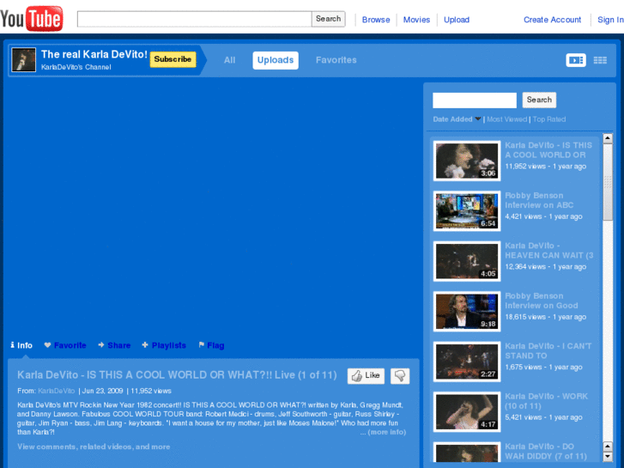The height and width of the screenshot is (468, 624).
Task: Open Robby Benson Interview on ABC thumbnail
Action: click(467, 211)
